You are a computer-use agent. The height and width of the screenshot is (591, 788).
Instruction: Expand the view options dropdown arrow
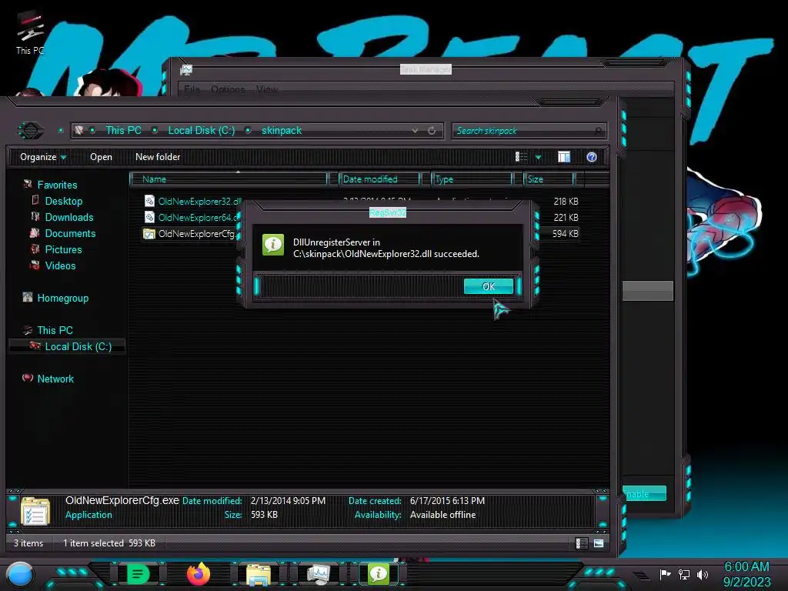click(538, 157)
